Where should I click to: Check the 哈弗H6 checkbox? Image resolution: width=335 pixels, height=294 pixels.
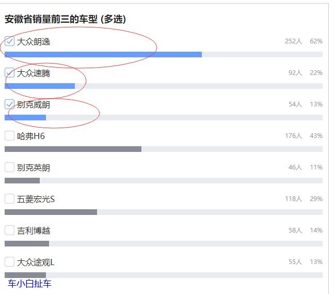(x=9, y=136)
